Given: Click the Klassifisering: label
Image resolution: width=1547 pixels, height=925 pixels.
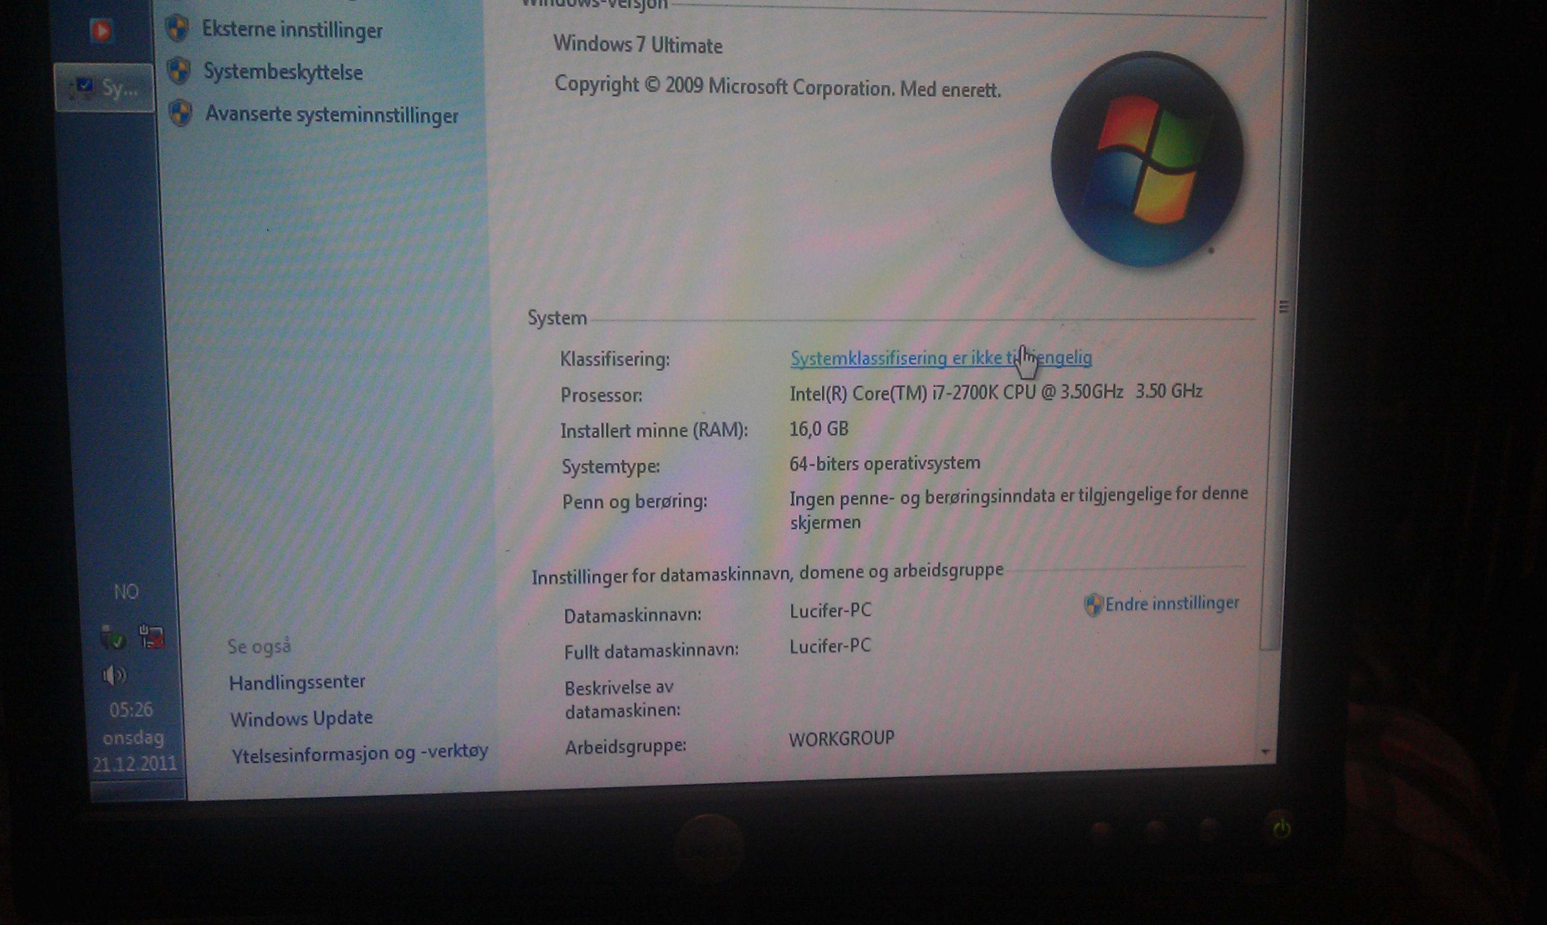Looking at the screenshot, I should (615, 359).
